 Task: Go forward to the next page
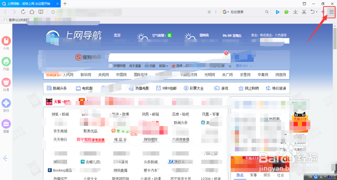click(x=14, y=12)
